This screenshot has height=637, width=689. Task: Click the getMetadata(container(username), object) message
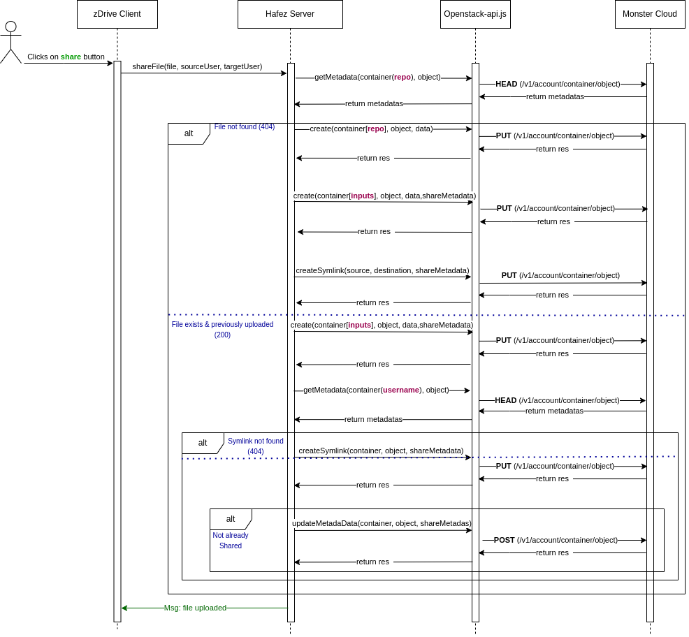pos(376,390)
